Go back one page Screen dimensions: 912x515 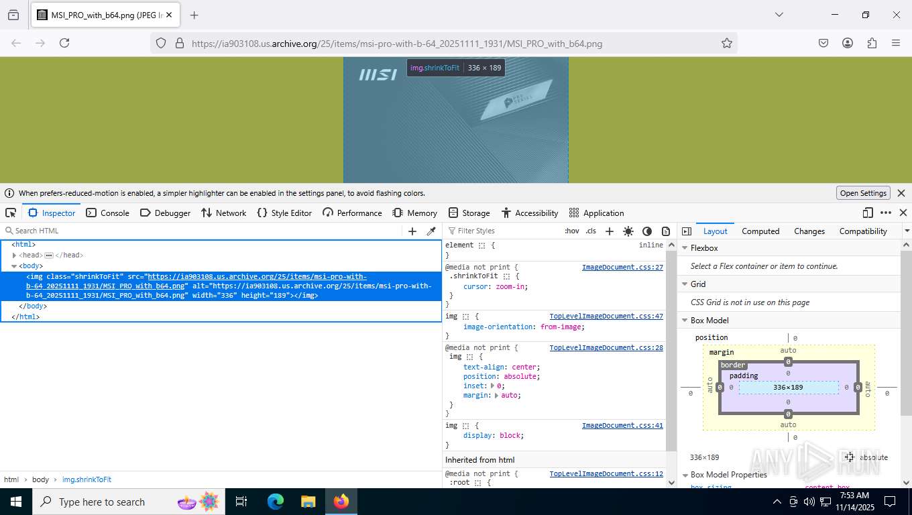(16, 43)
